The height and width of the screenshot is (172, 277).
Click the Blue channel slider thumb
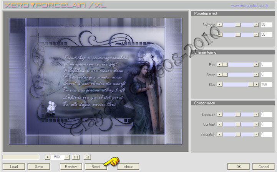(251, 84)
